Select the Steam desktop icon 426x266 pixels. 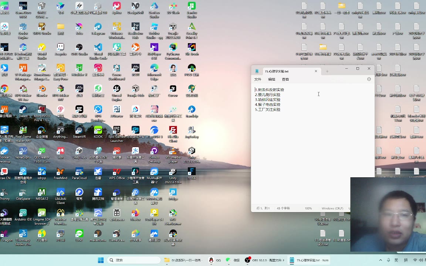click(x=23, y=112)
